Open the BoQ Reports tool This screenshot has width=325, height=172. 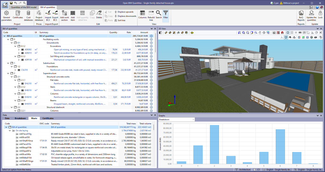tap(301, 15)
